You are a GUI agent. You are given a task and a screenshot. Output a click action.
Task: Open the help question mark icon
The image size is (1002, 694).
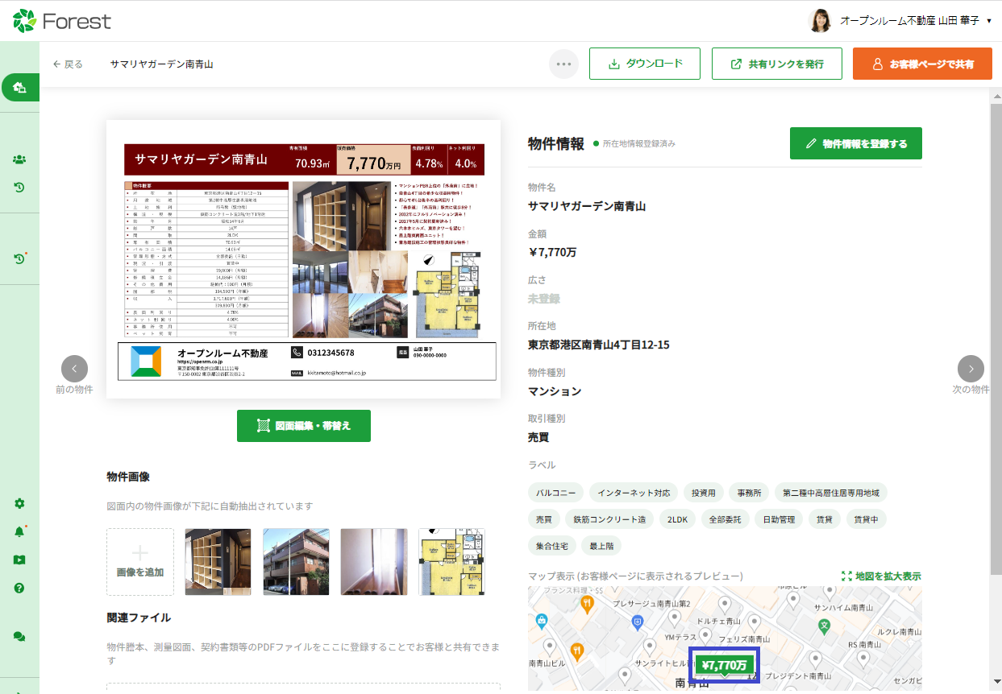(19, 588)
